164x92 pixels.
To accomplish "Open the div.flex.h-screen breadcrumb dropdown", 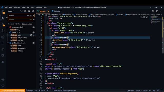I will tap(80, 15).
